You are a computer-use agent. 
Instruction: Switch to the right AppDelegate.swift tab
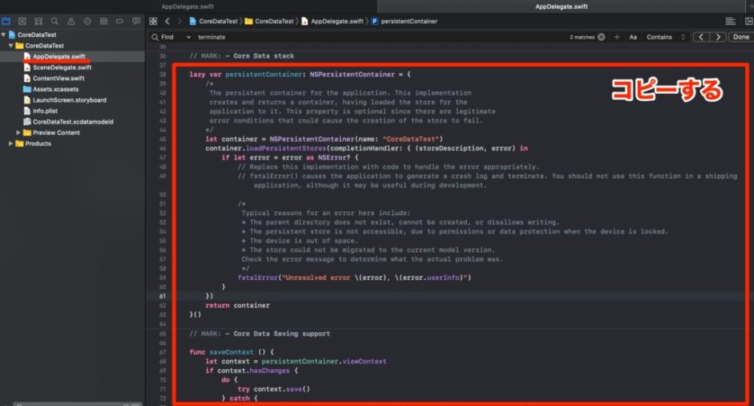561,6
